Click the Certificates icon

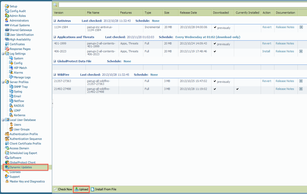pos(7,44)
